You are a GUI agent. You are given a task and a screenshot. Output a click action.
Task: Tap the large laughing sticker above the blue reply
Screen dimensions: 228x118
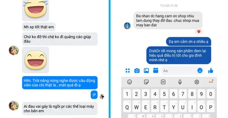(35, 60)
